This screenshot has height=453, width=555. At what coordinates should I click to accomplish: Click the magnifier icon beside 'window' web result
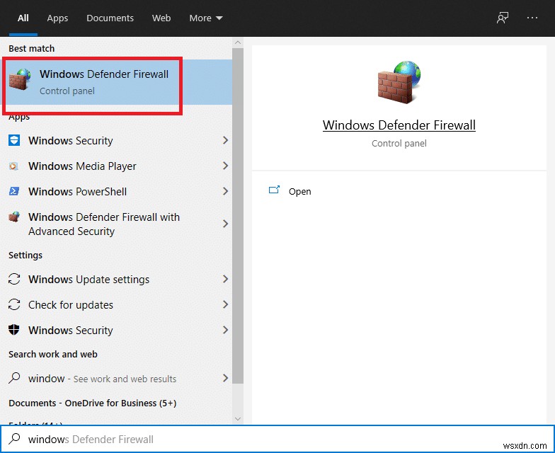coord(14,378)
